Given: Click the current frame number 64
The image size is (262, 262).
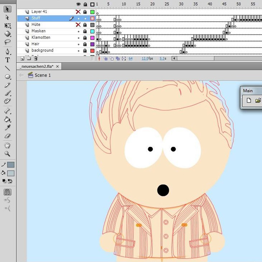Looking at the screenshot, I should pos(131,59).
